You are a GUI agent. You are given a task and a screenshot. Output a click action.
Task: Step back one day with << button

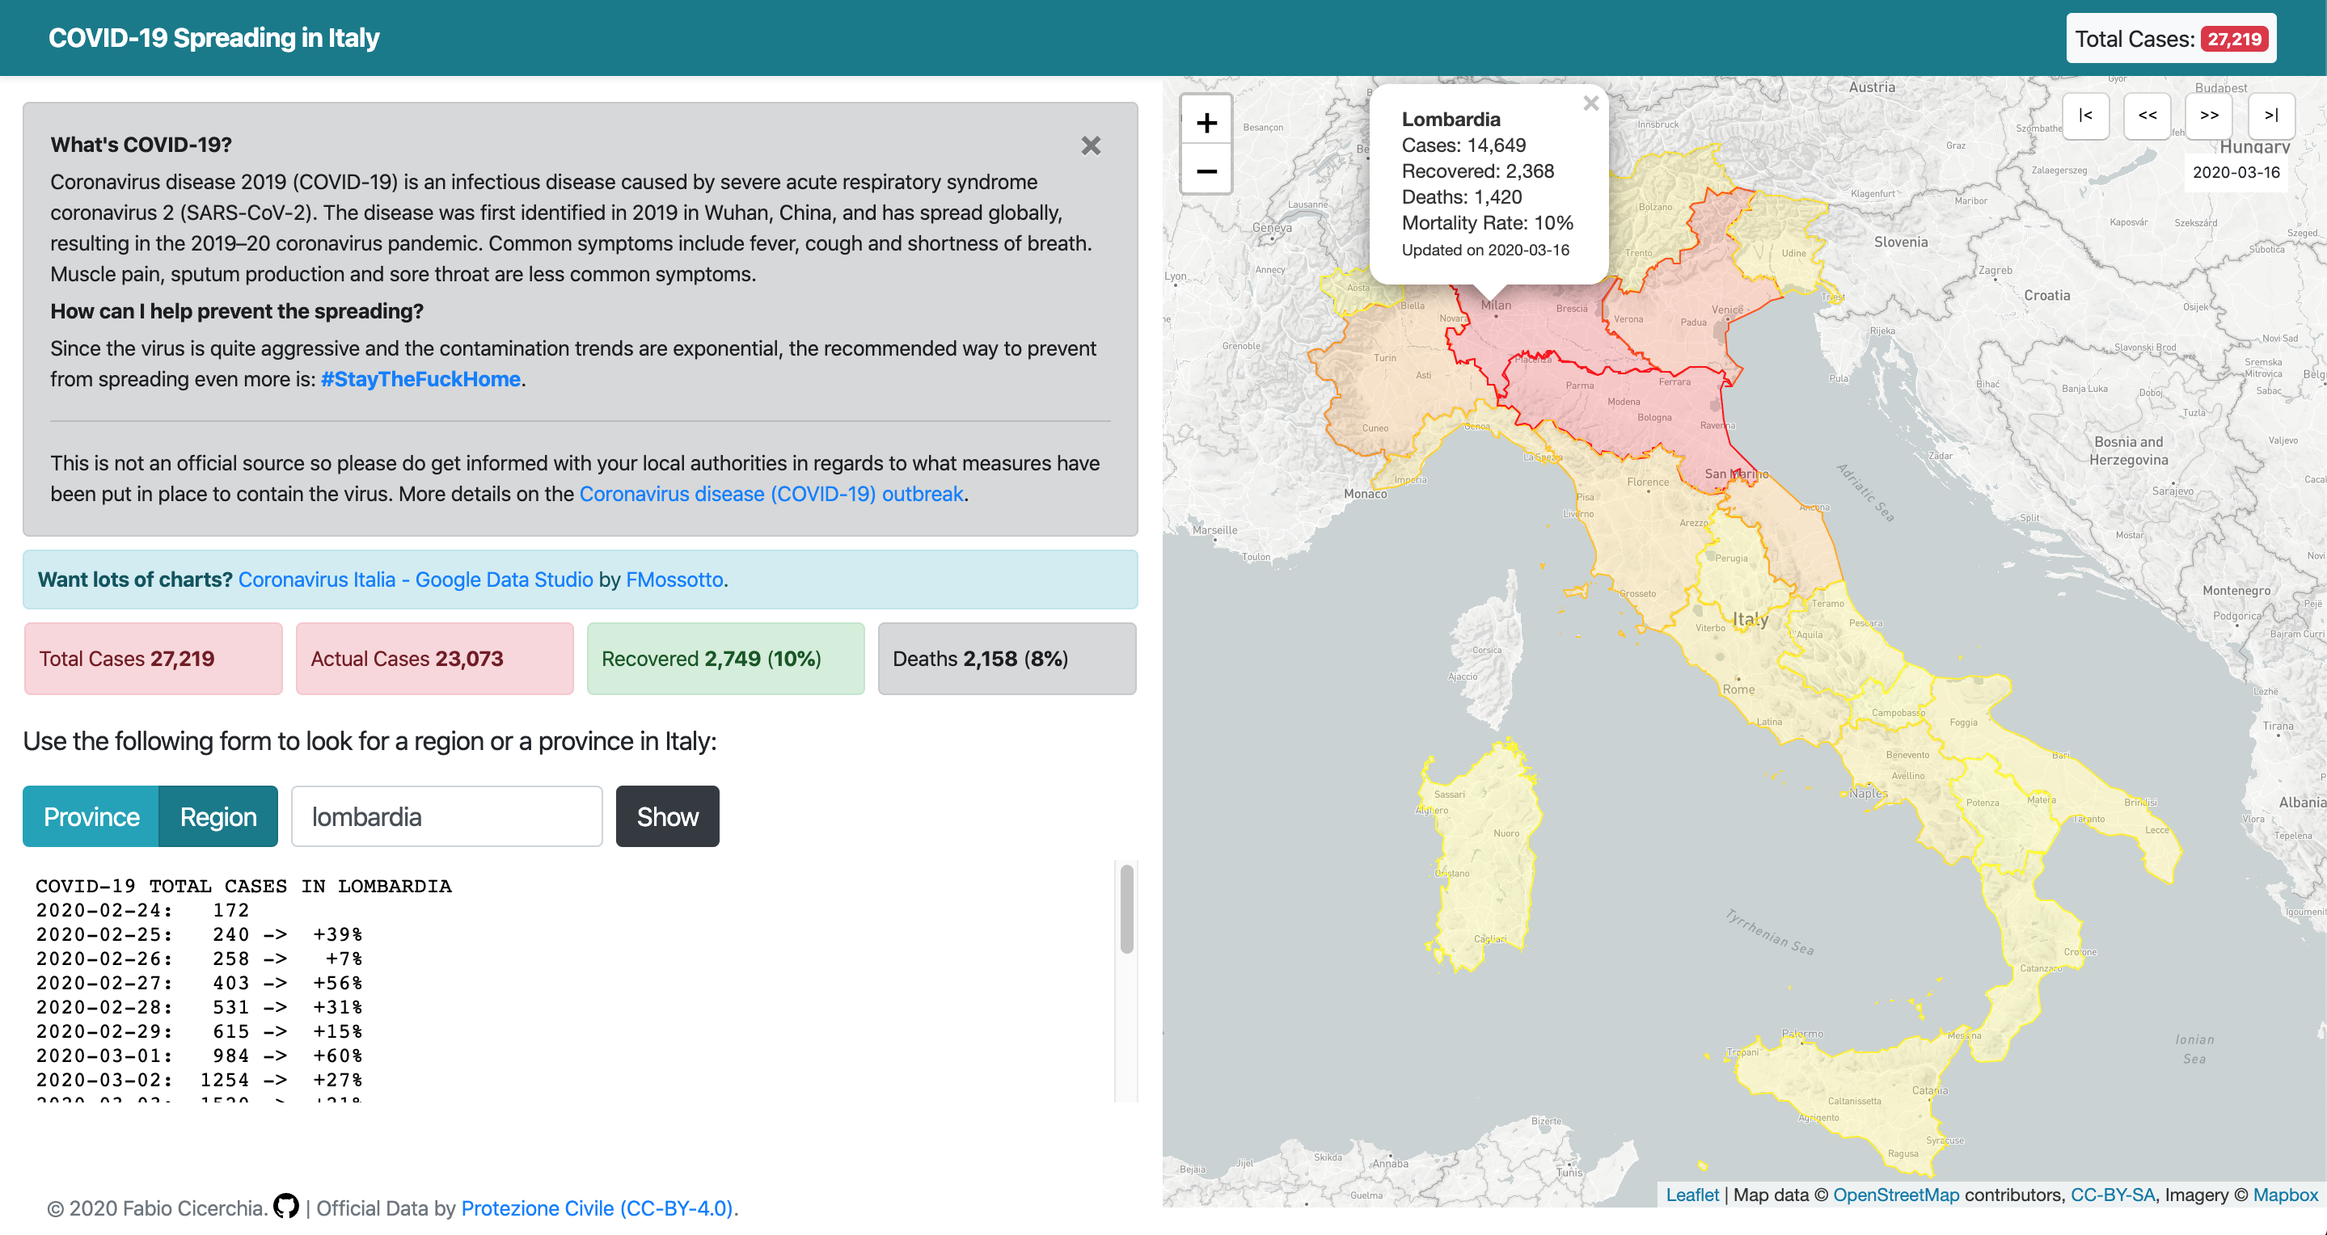2148,116
